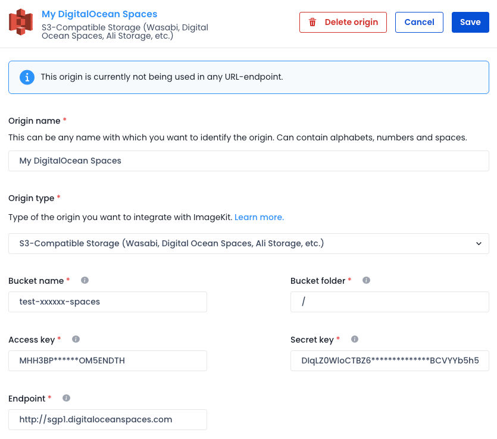Viewport: 497px width, 439px height.
Task: Click the info icon next to Endpoint
Action: coord(66,398)
